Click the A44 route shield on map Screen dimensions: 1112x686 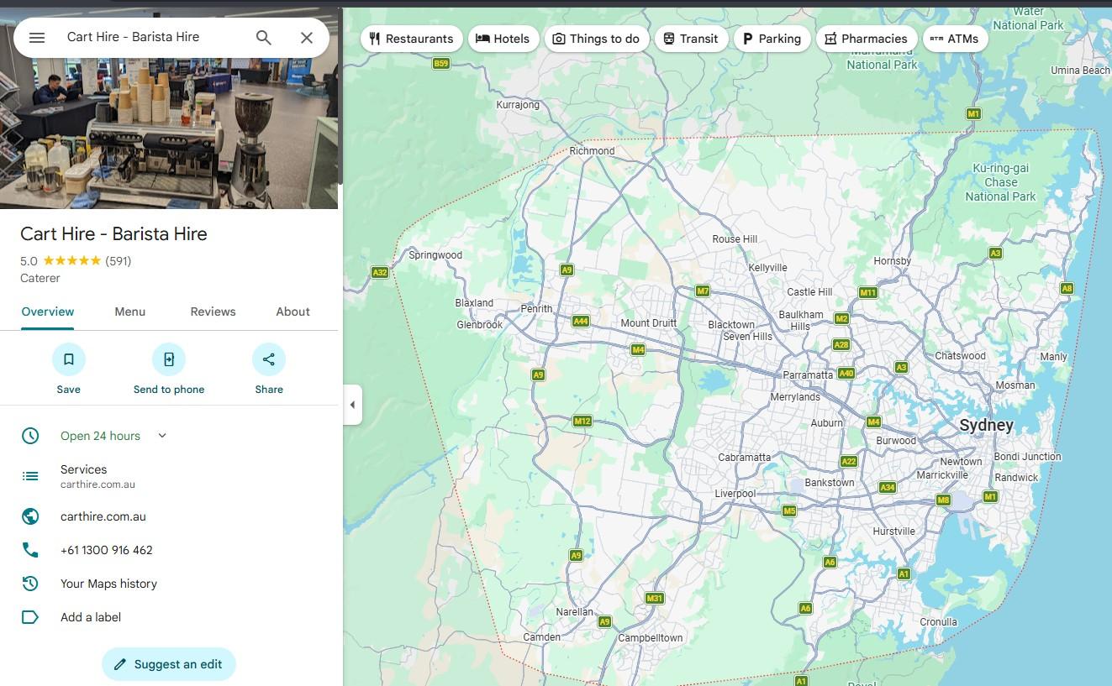point(581,322)
